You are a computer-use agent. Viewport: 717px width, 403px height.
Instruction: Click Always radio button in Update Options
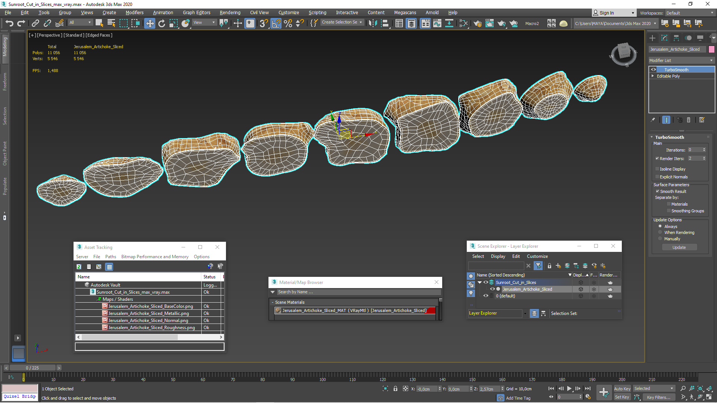(659, 226)
